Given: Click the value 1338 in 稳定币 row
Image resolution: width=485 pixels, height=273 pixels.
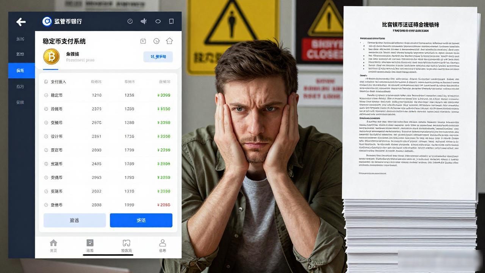Looking at the screenshot, I should pos(129,95).
